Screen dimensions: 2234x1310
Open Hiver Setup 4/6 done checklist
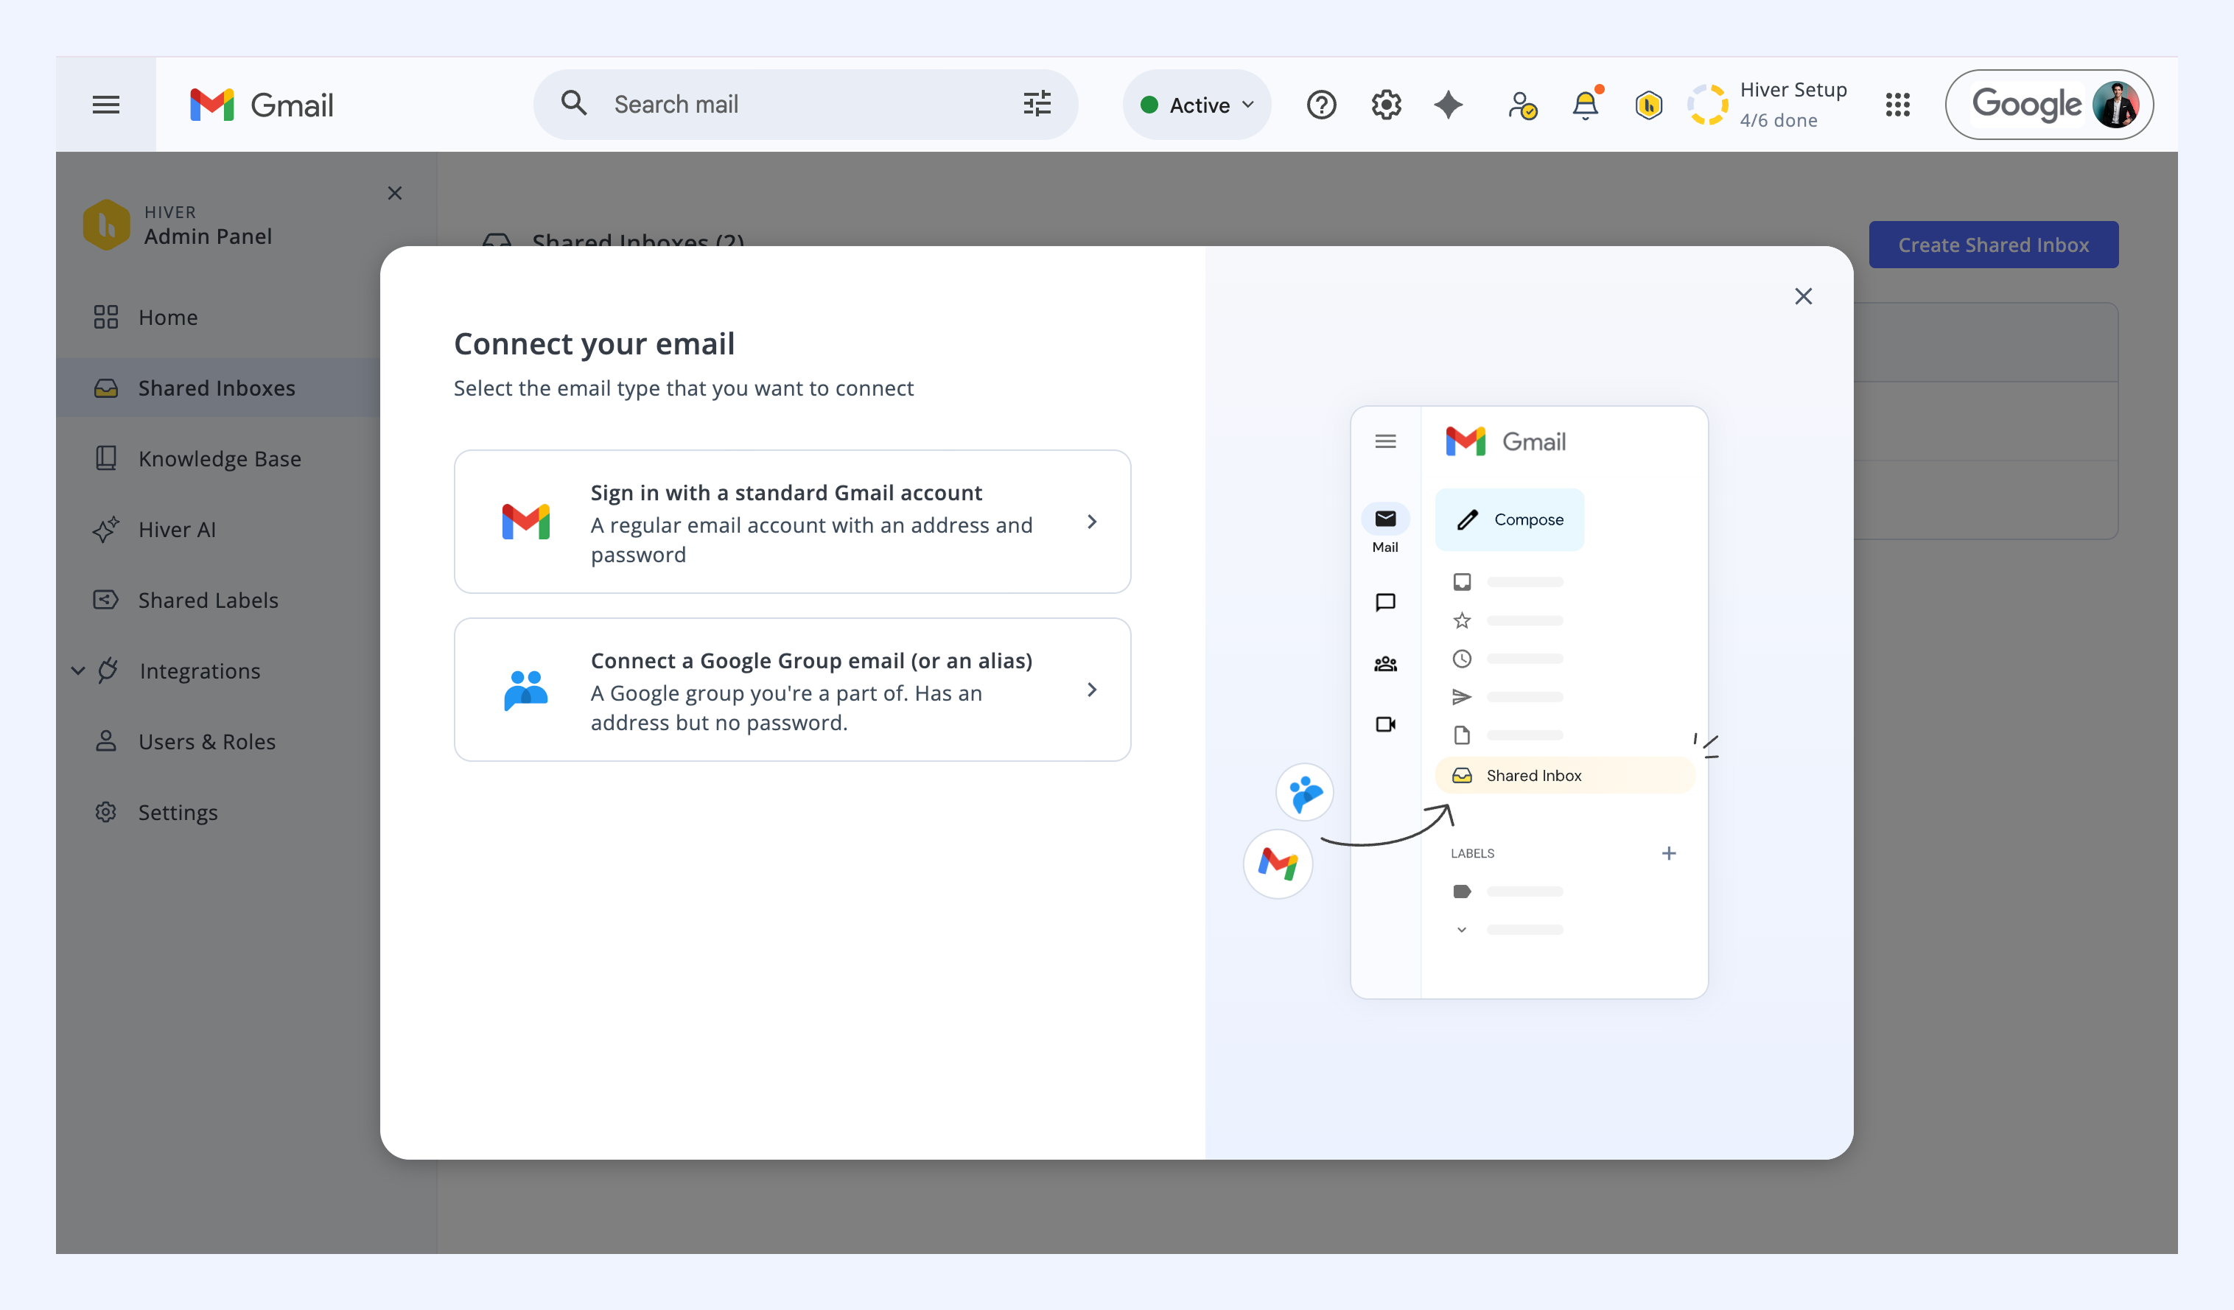click(x=1793, y=105)
